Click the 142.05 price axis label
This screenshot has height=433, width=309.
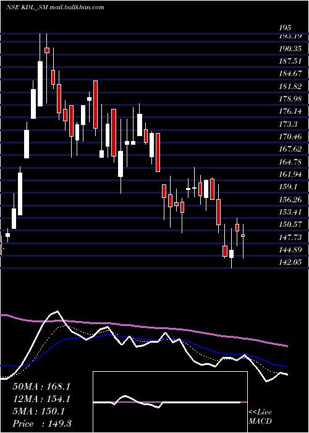pyautogui.click(x=290, y=262)
